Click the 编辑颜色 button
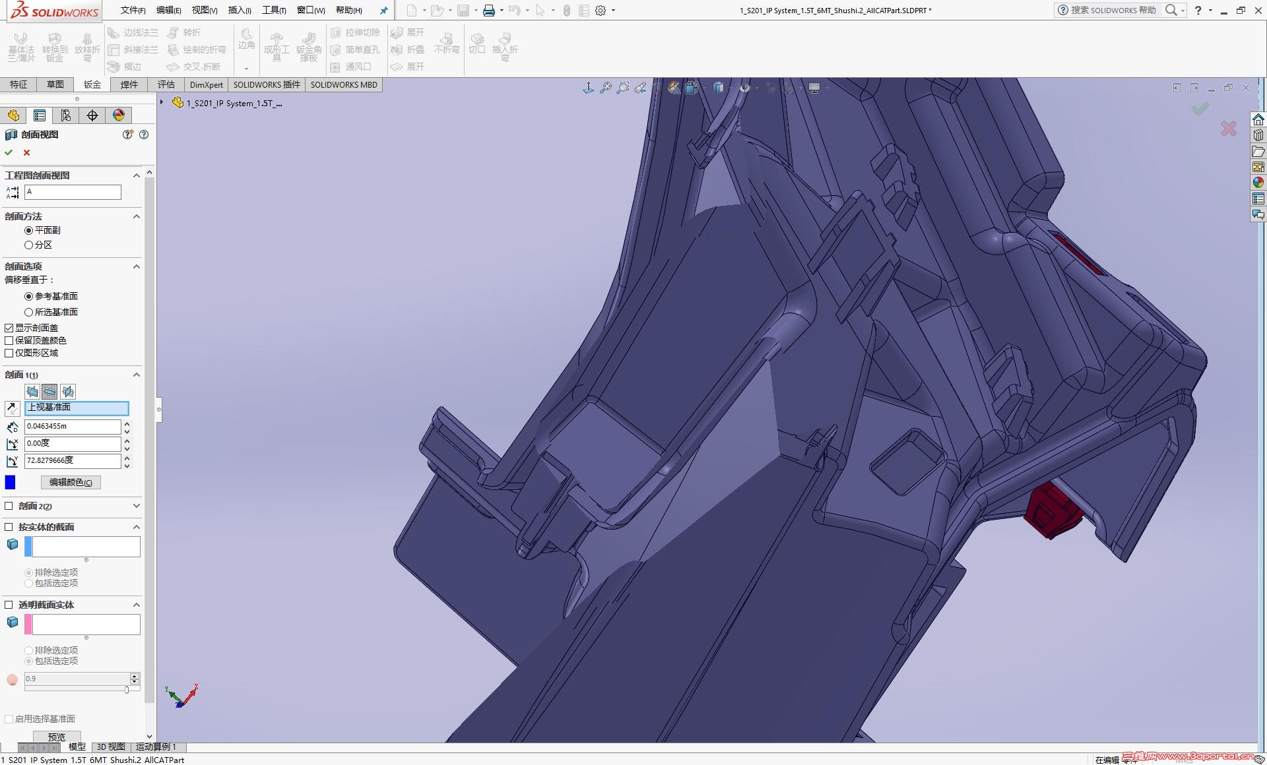This screenshot has height=765, width=1267. click(71, 482)
